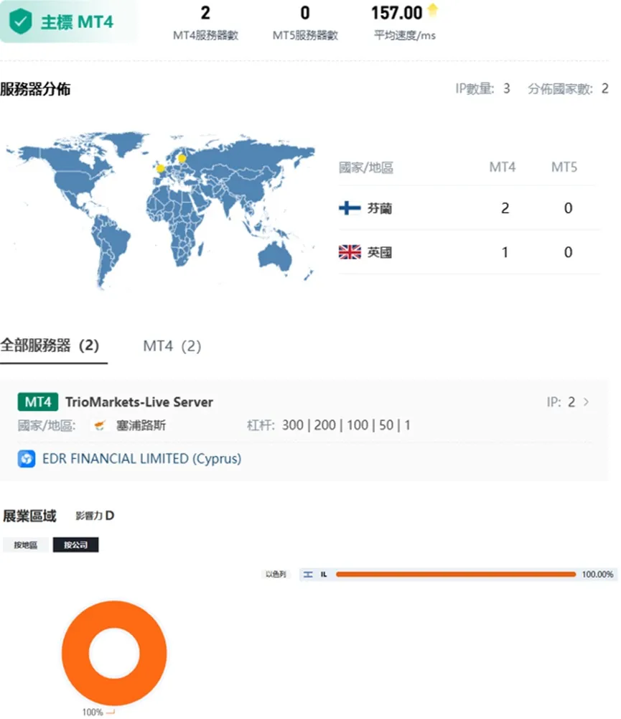This screenshot has height=719, width=621.
Task: Click the 157.00 average speed value
Action: [396, 13]
